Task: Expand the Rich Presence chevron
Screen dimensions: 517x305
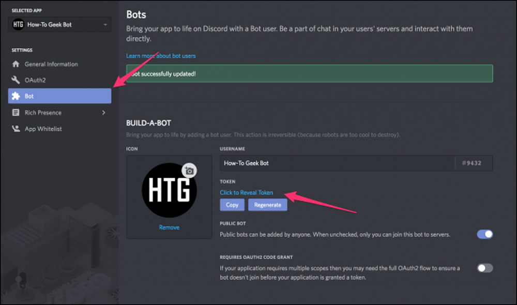Action: point(103,113)
